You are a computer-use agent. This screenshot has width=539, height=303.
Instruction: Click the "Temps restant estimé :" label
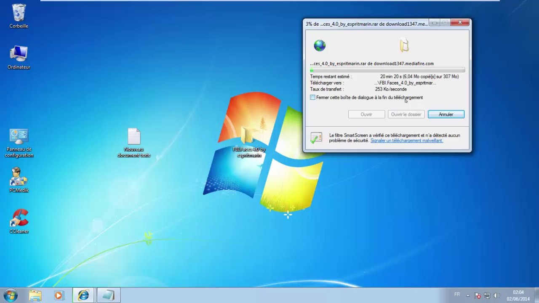click(331, 77)
